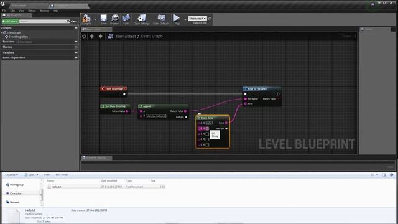The height and width of the screenshot is (224, 398).
Task: Click Print in the Explorer toolbar
Action: click(x=47, y=175)
